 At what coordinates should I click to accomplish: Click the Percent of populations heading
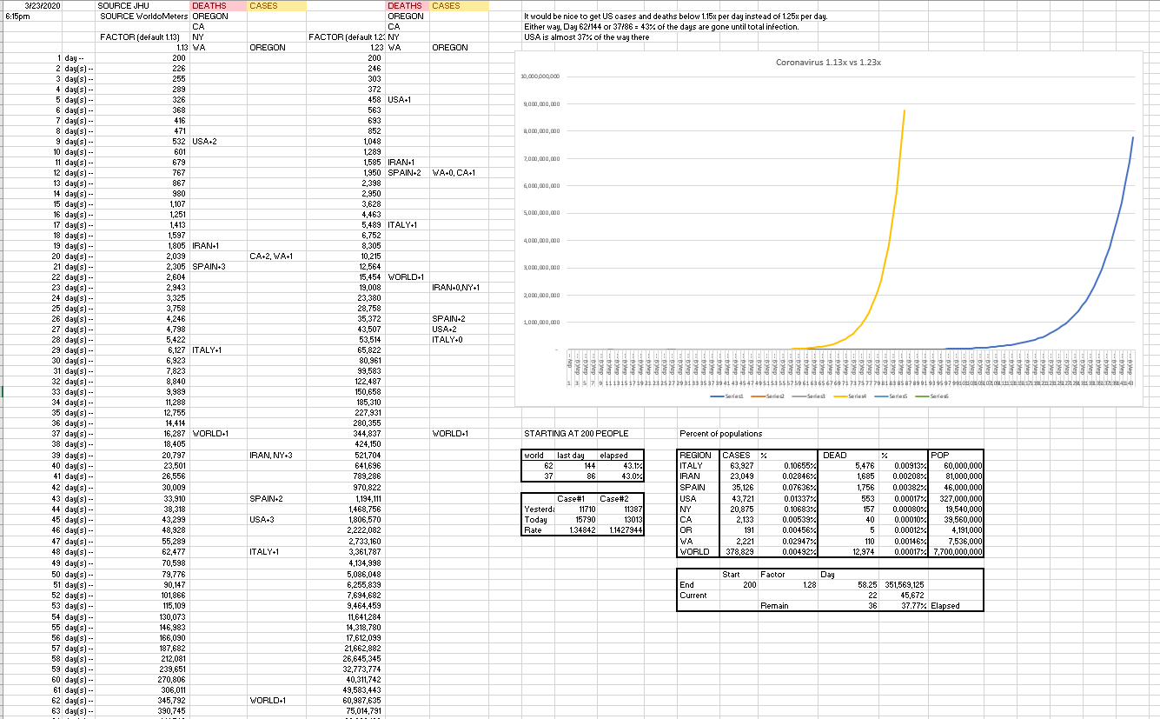(720, 434)
